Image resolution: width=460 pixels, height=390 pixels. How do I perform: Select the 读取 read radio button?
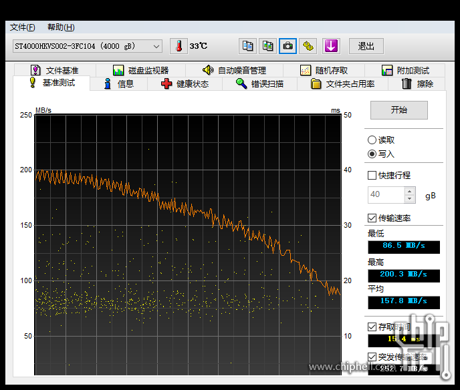click(x=372, y=140)
